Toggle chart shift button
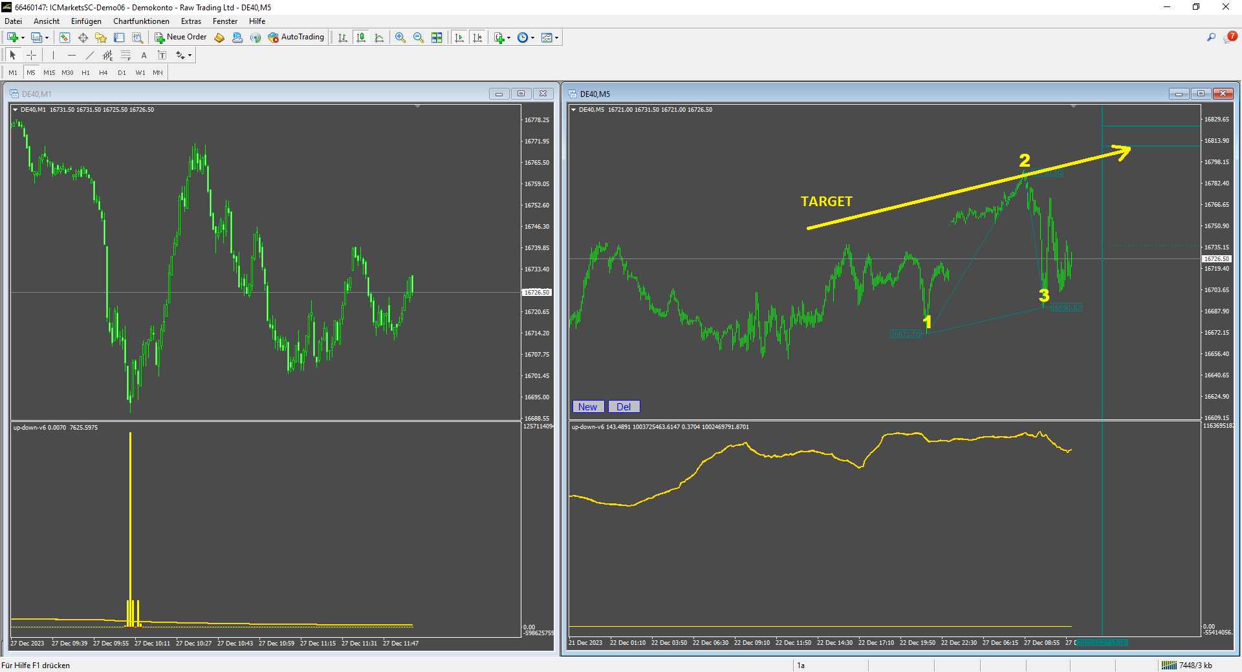 (477, 37)
